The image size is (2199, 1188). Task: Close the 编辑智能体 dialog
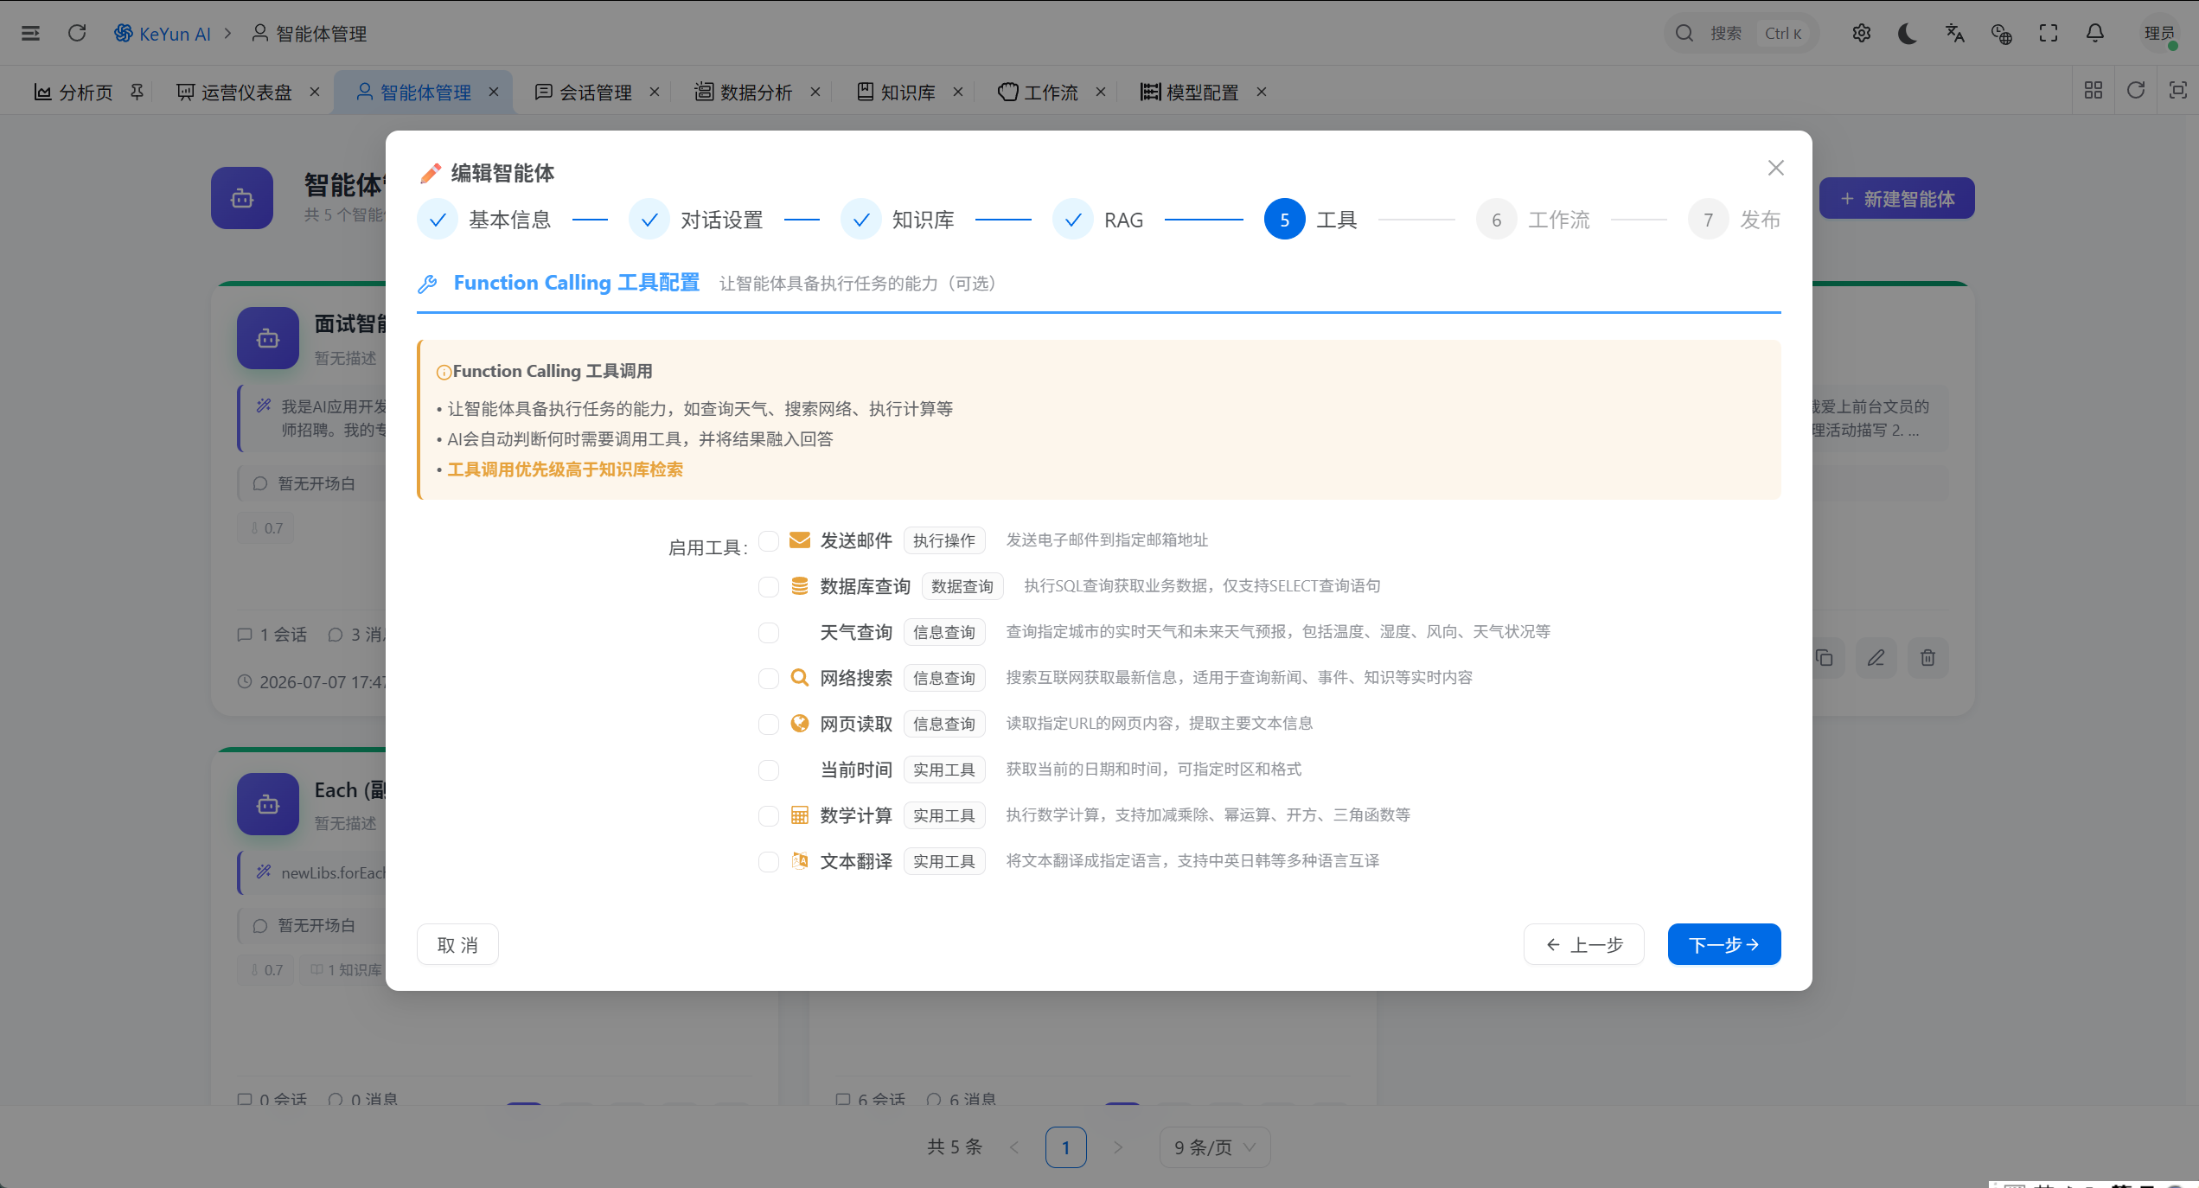tap(1776, 168)
